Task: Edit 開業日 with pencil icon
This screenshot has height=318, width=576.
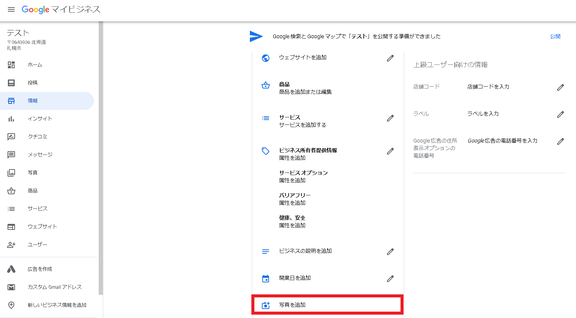Action: [390, 279]
